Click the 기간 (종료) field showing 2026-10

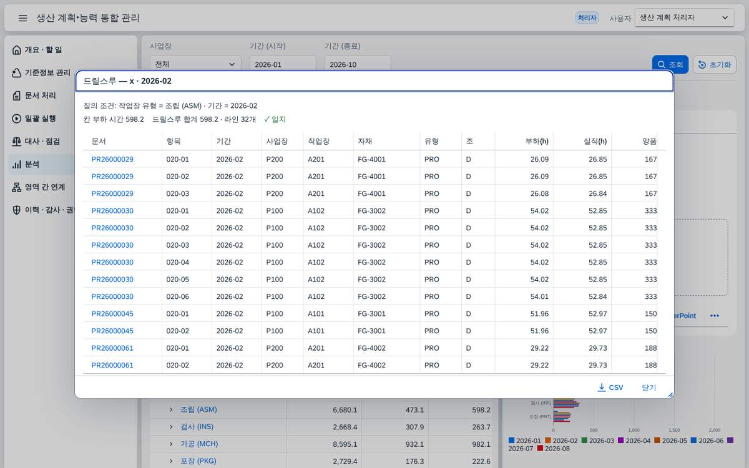pyautogui.click(x=358, y=64)
